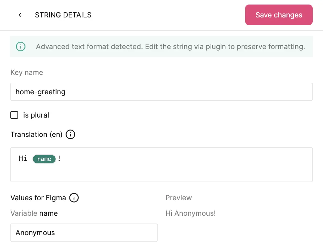
Task: Click the advanced text format banner message
Action: tap(170, 47)
